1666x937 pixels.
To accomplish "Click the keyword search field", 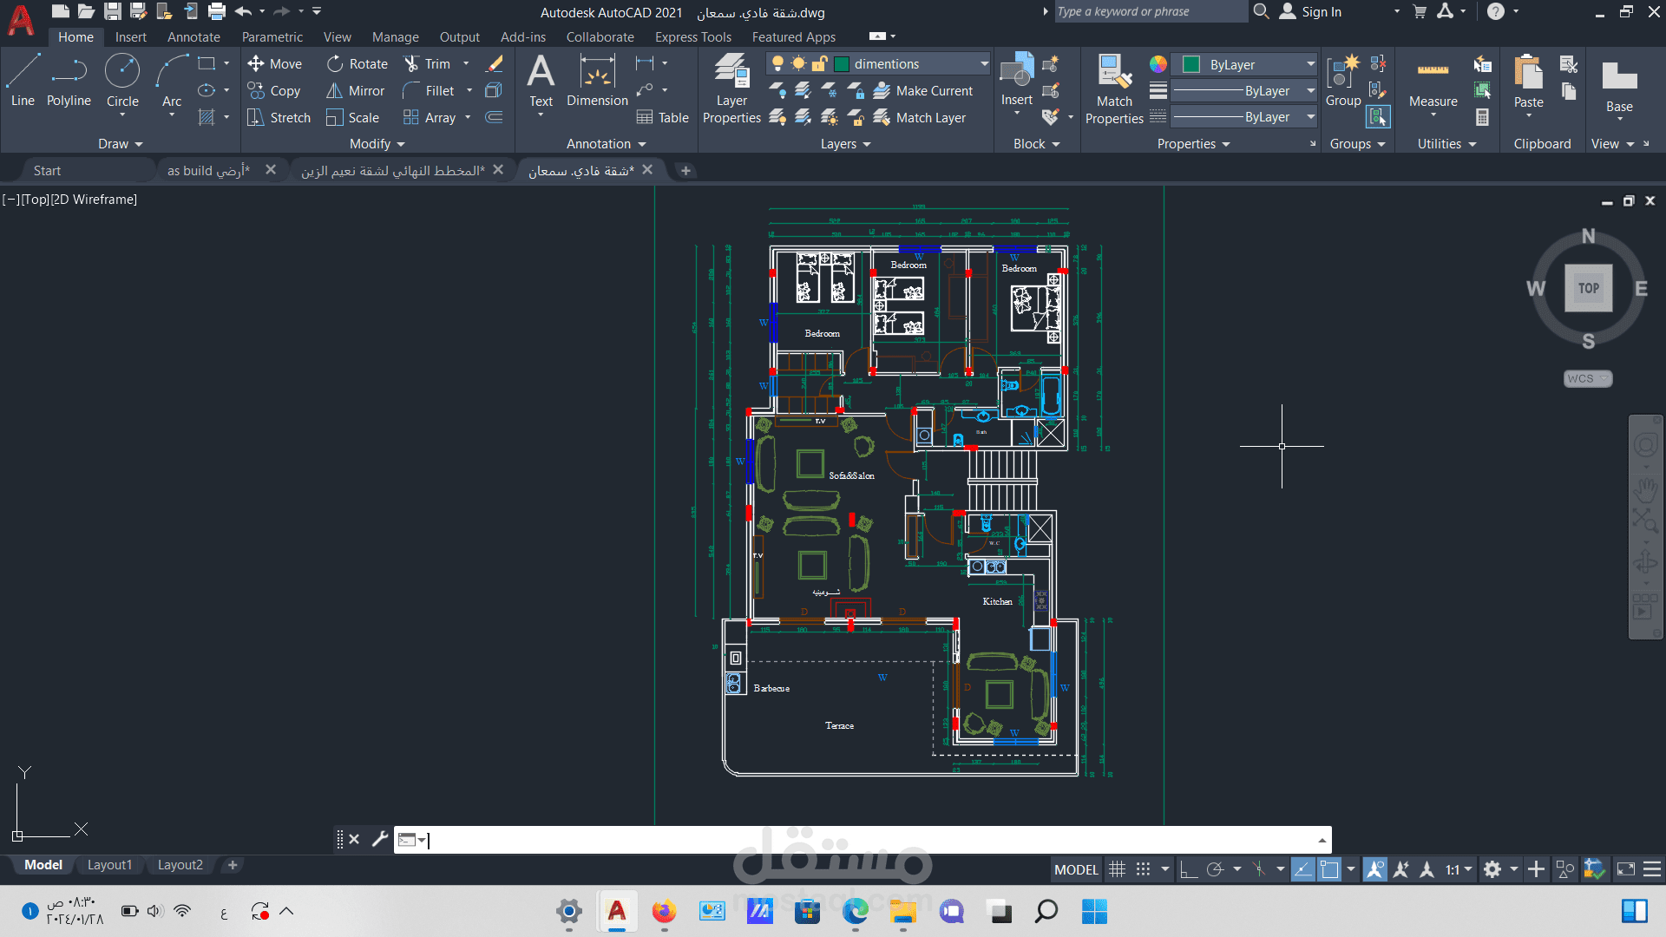I will point(1150,11).
